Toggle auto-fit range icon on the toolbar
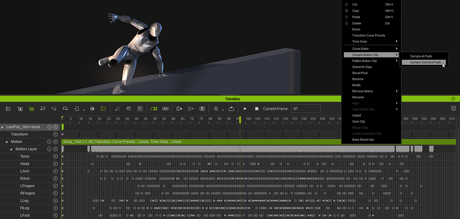460x219 pixels. click(165, 108)
